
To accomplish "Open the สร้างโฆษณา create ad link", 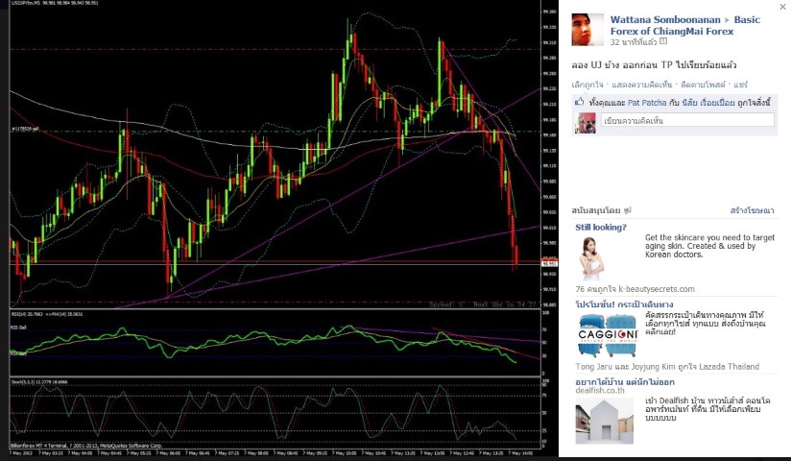I will point(752,210).
